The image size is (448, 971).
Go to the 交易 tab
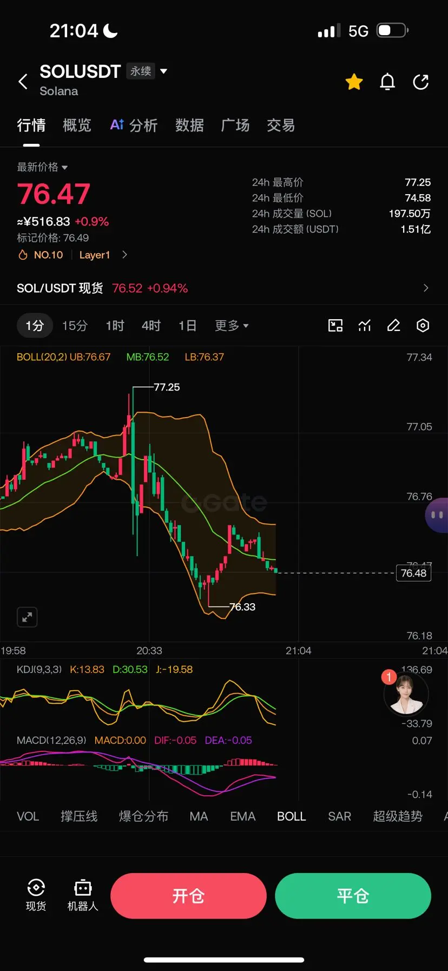[281, 125]
